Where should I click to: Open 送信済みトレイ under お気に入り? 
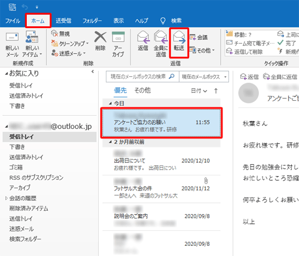(26, 95)
